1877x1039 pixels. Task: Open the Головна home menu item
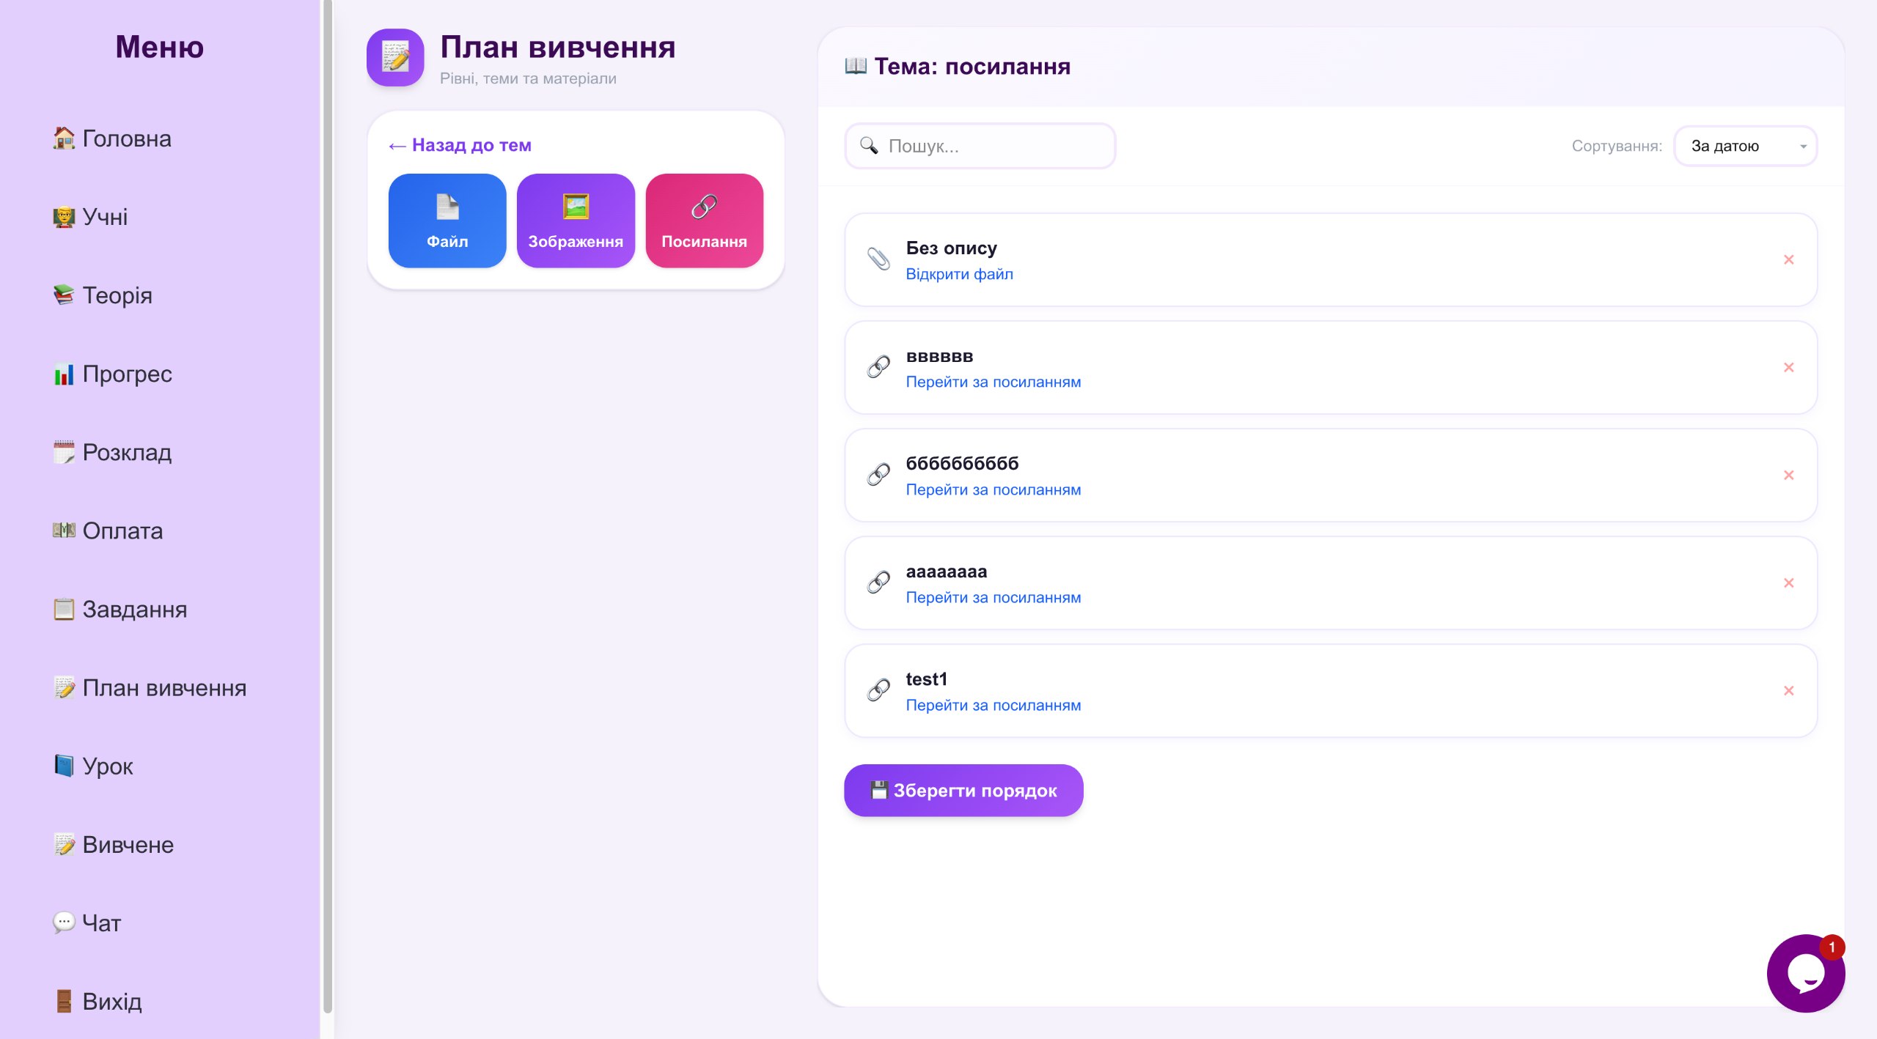click(x=112, y=138)
